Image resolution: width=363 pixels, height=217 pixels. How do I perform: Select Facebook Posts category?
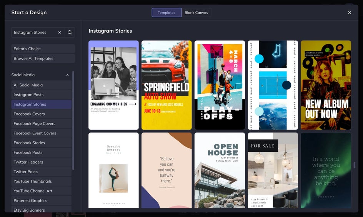(42, 152)
